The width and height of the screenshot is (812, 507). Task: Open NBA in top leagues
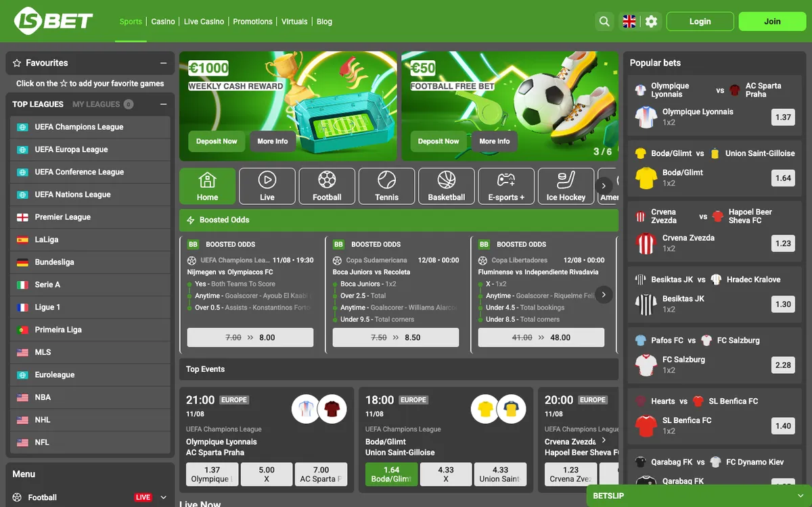(90, 397)
